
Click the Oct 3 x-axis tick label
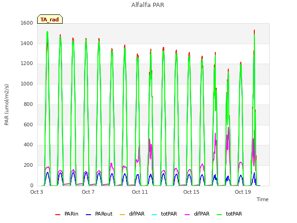click(37, 192)
